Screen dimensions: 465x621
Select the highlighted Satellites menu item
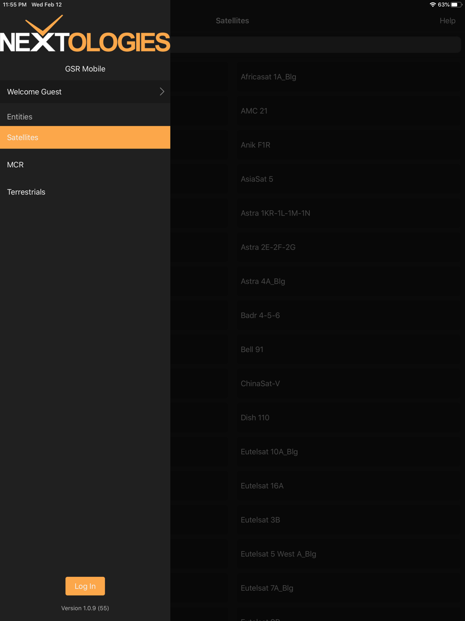85,137
